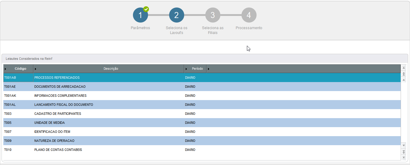Select CADASTRO DE PARTICIPANTES row
Viewport: 410px width, 165px height.
pos(202,114)
